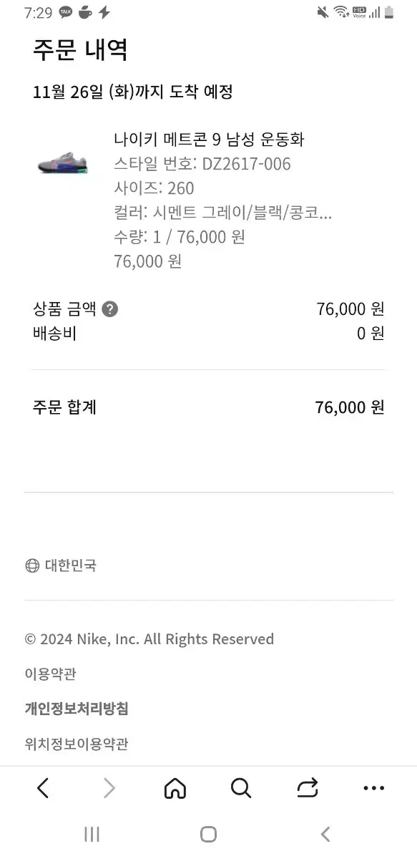Select the 대한민국 country selector
The width and height of the screenshot is (417, 859).
point(61,566)
